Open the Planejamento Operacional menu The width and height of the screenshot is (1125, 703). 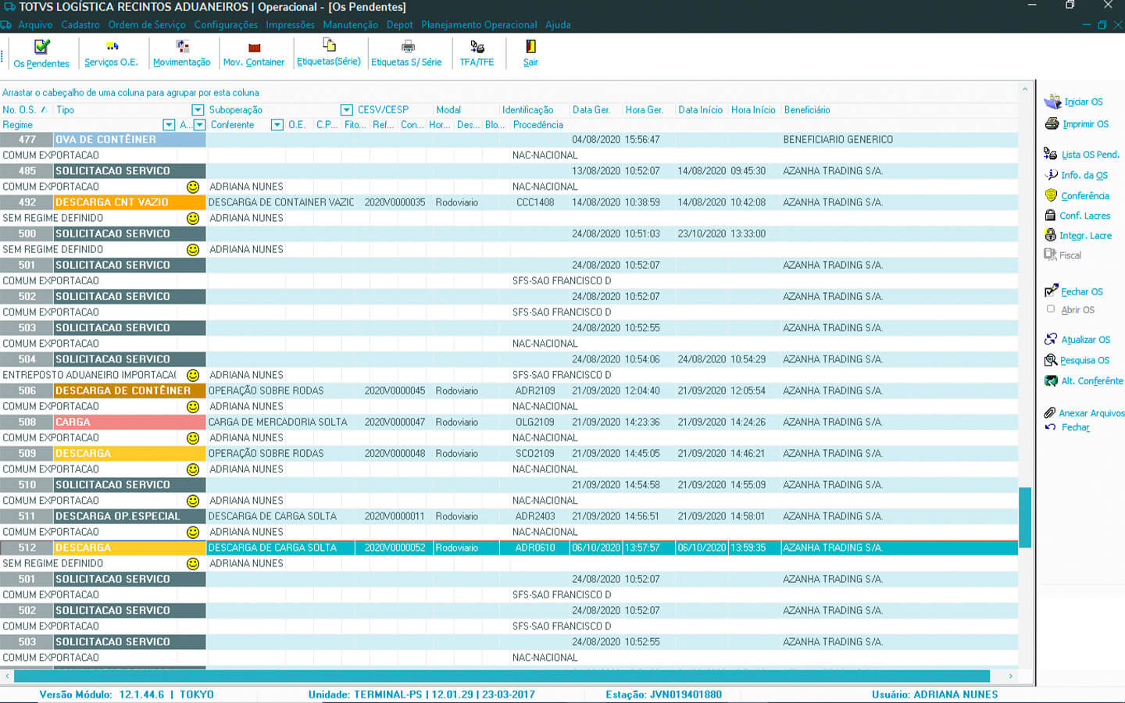pyautogui.click(x=479, y=25)
